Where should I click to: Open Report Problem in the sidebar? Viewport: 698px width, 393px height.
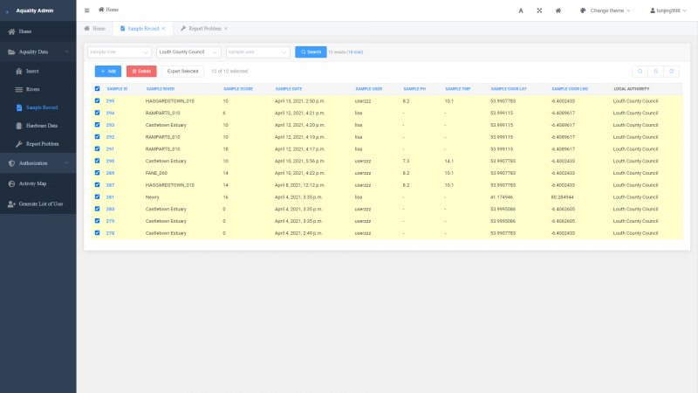tap(38, 144)
